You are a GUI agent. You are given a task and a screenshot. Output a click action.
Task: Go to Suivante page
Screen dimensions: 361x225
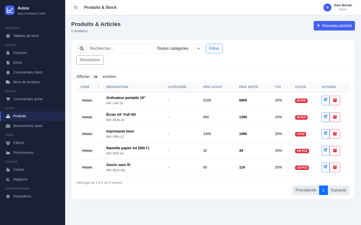339,190
